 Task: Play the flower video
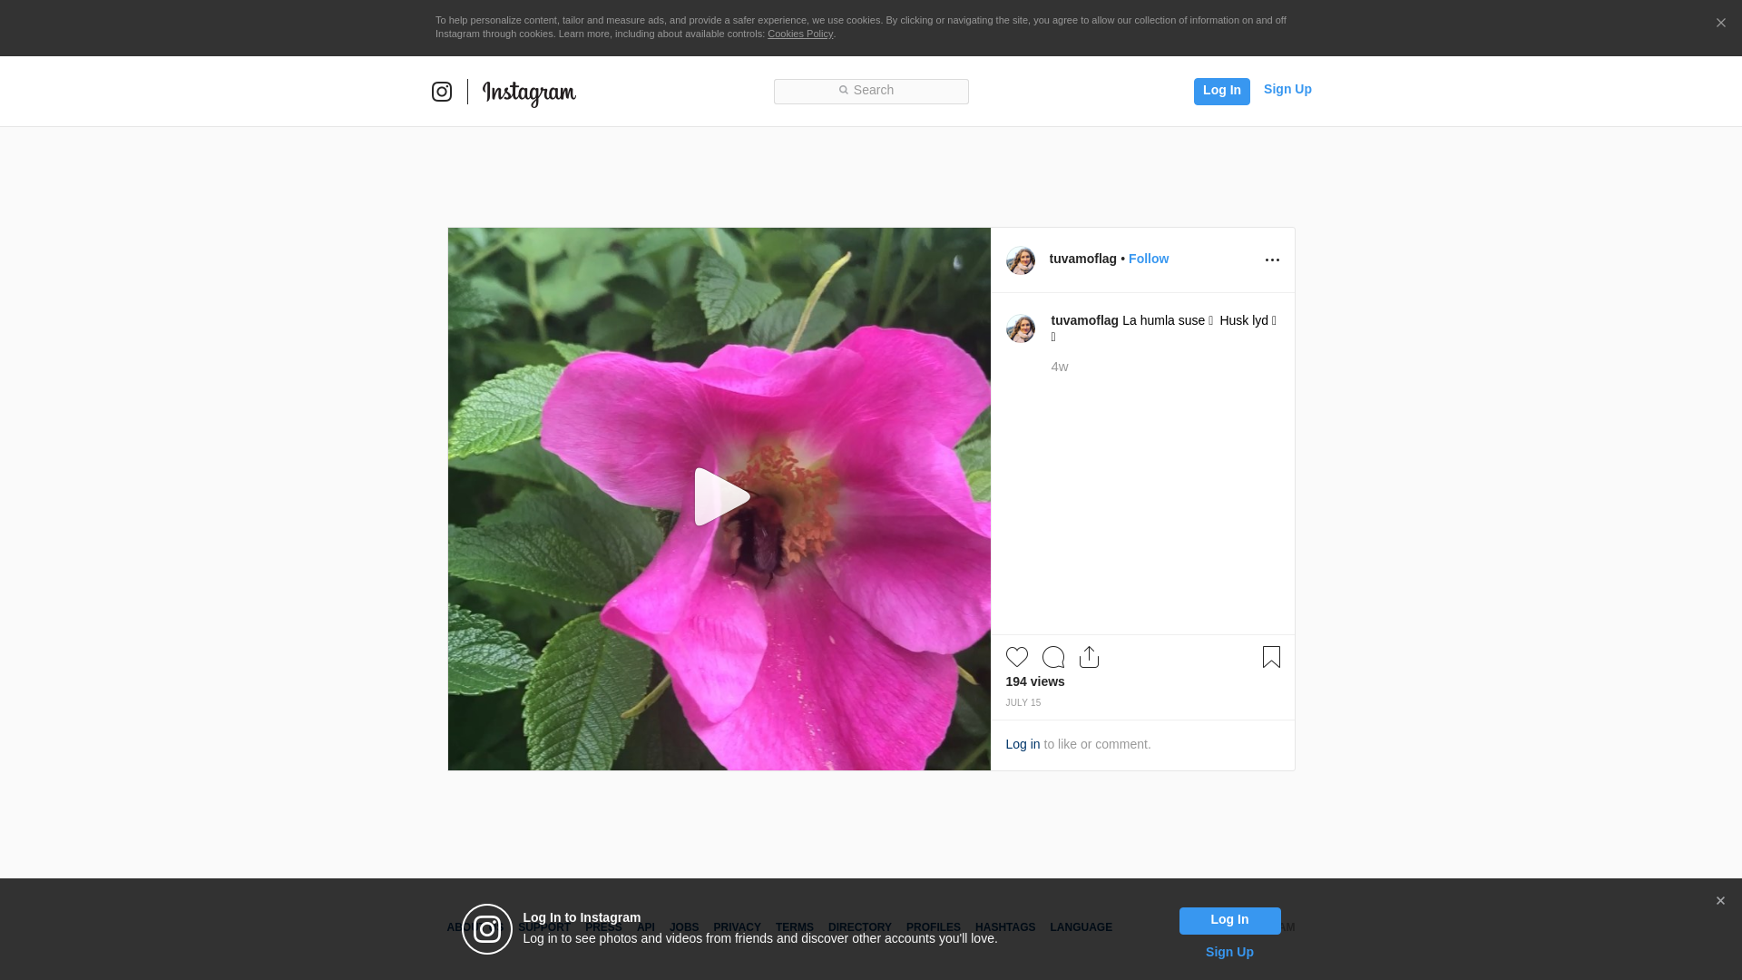720,497
